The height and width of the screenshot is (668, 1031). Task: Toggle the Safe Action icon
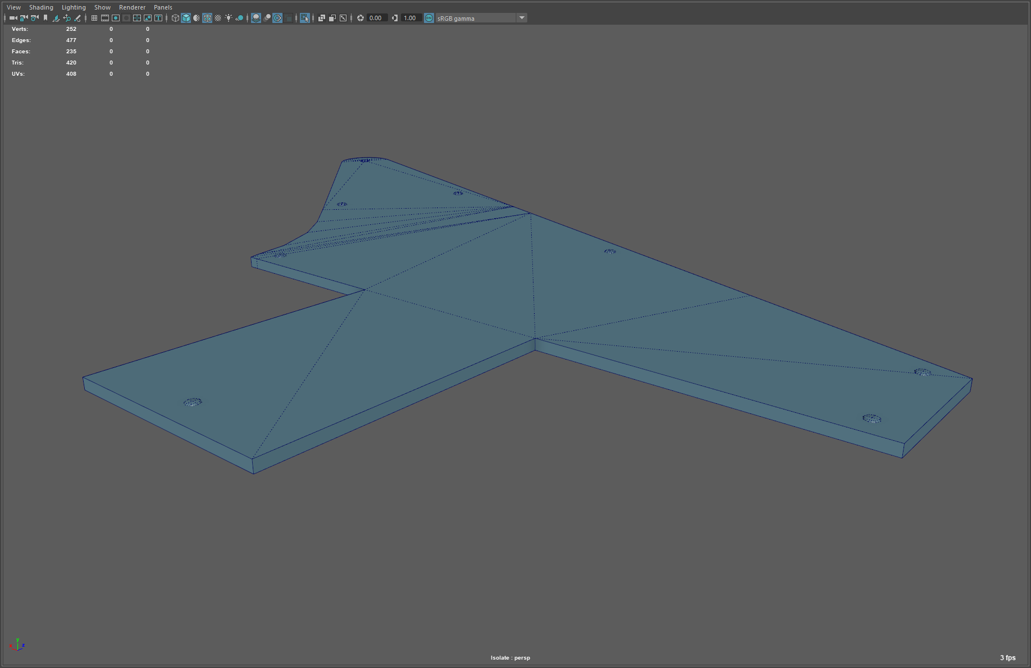[148, 18]
